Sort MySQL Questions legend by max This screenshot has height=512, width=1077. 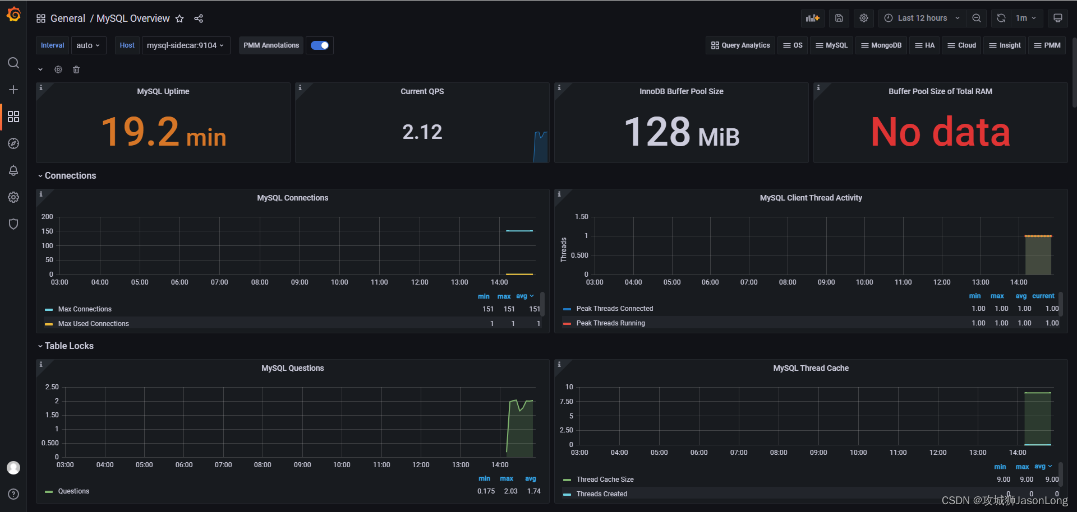tap(507, 478)
